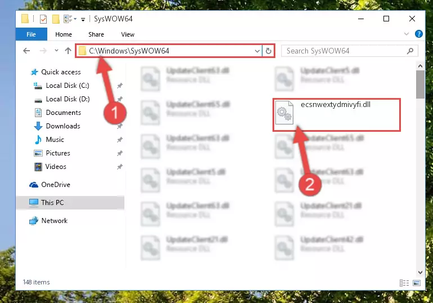Switch to Large icons view in status bar
The width and height of the screenshot is (433, 303).
coord(417,283)
